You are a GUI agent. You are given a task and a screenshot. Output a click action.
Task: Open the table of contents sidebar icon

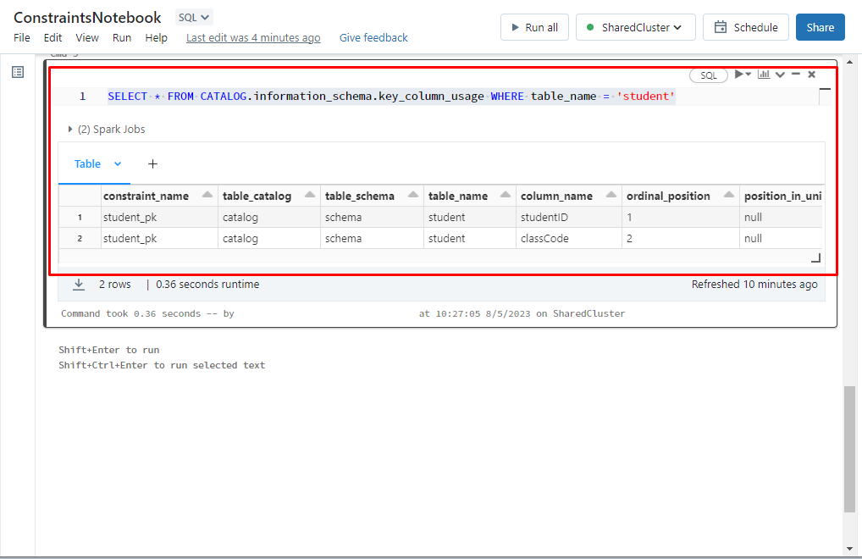[18, 73]
